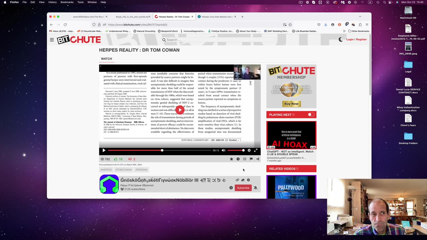Click the URL address bar
Screen dimensions: 427x240
pos(193,25)
